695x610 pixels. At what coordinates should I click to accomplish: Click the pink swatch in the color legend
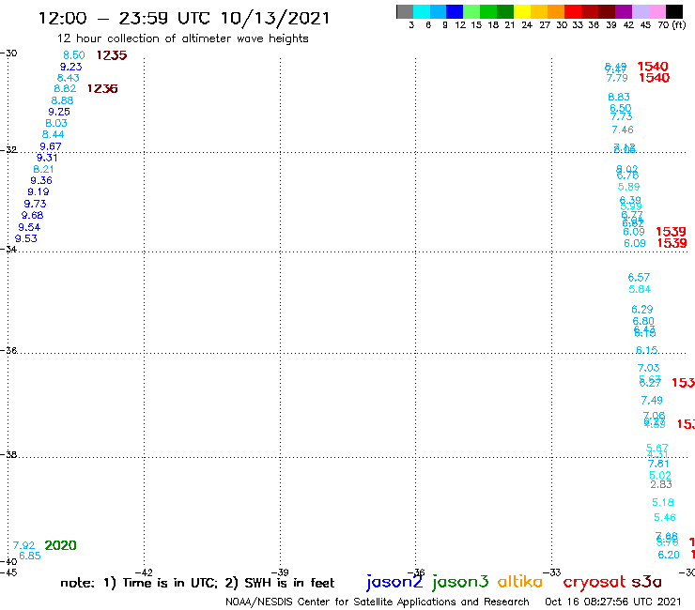656,11
